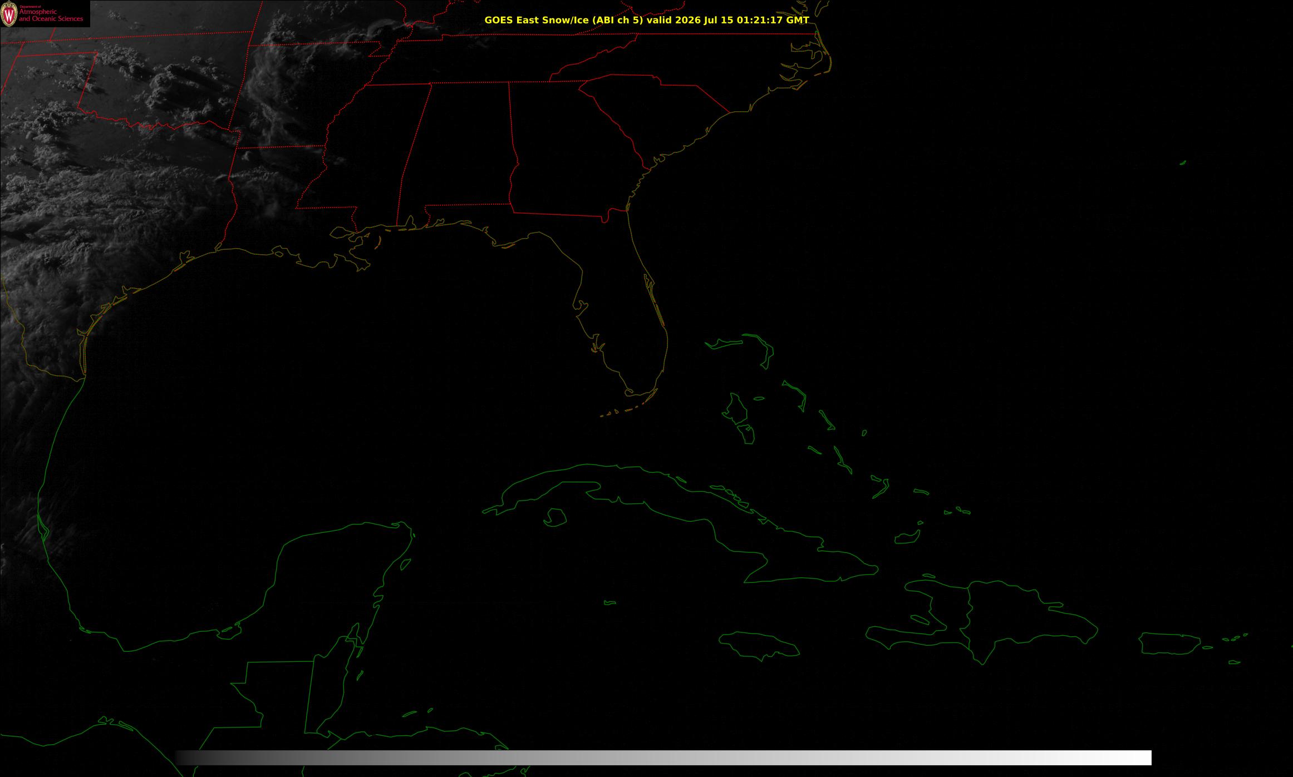Click the Isla de la Juventud outline
Image resolution: width=1293 pixels, height=777 pixels.
pos(555,518)
